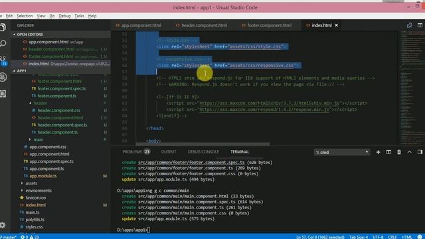Open favicon.ico in explorer
The height and width of the screenshot is (239, 425).
point(35,198)
